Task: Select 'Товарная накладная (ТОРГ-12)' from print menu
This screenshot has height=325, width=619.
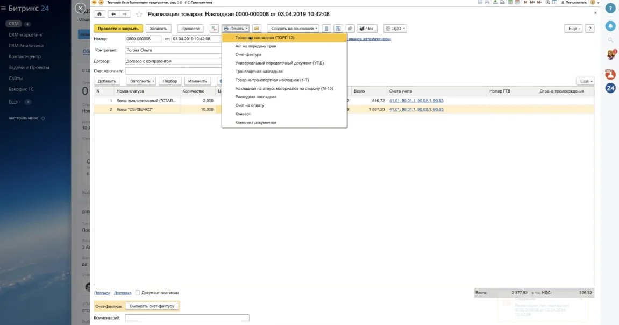Action: point(265,38)
